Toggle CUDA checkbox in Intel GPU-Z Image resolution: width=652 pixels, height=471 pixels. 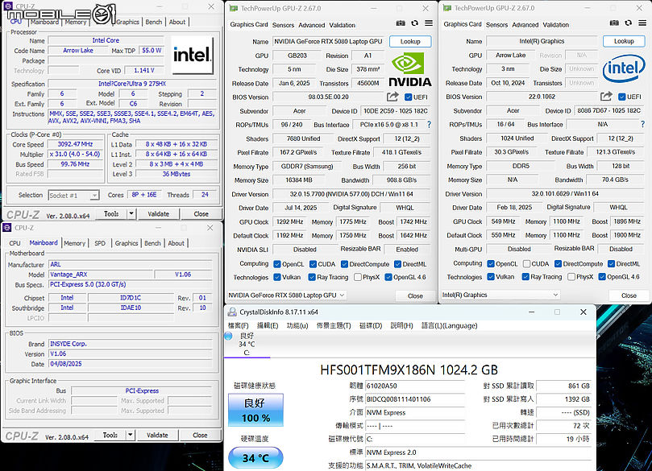click(x=526, y=263)
